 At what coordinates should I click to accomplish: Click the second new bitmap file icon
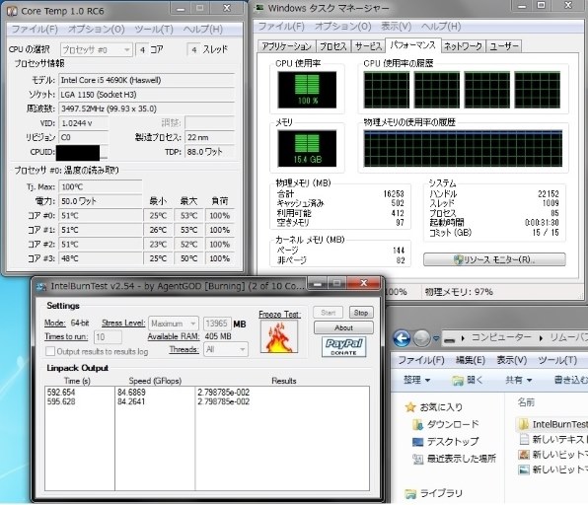(x=524, y=469)
